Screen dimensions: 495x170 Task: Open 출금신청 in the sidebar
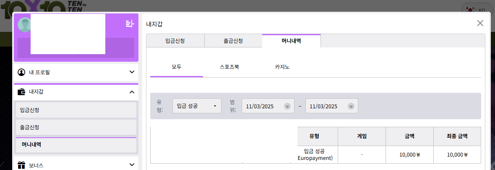click(x=76, y=127)
